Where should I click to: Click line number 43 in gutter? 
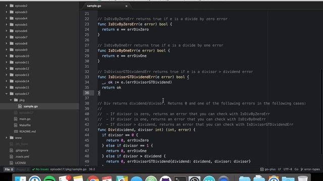point(87,130)
